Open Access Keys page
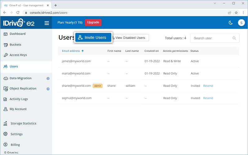Viewport: 248px width, 155px height. [x=18, y=55]
